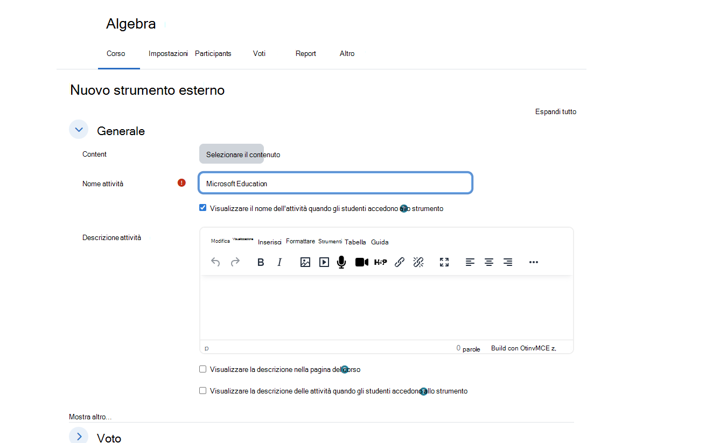Screen dimensions: 713x443
Task: Click Espandi tutto link
Action: click(556, 112)
